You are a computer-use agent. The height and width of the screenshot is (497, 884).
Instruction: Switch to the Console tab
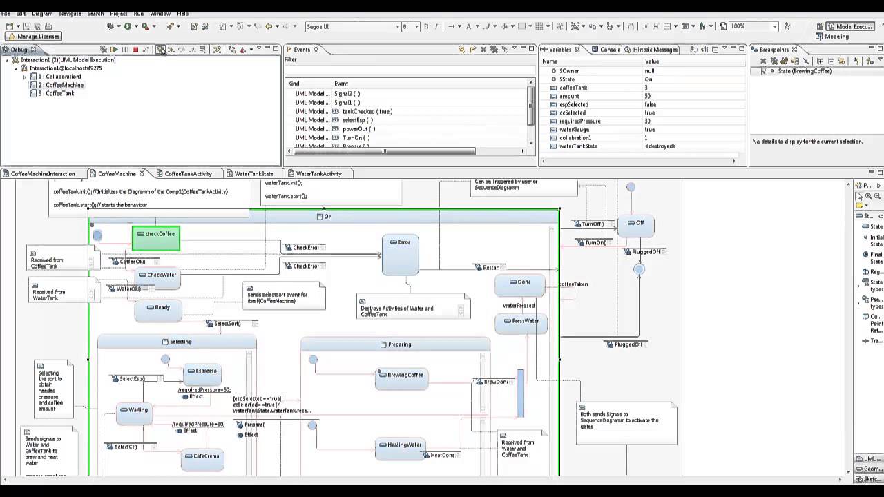click(x=606, y=50)
